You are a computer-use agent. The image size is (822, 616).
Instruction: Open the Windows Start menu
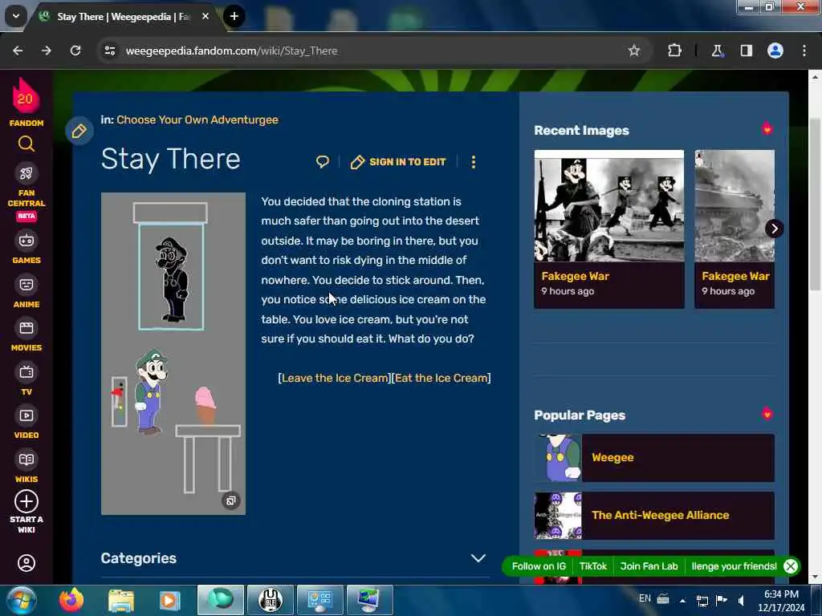[x=20, y=600]
